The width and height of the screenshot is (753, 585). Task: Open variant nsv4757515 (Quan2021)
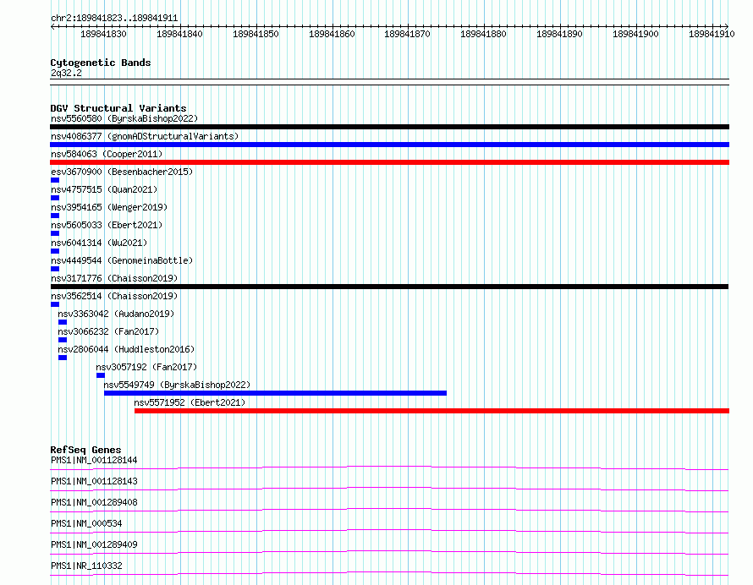point(104,189)
